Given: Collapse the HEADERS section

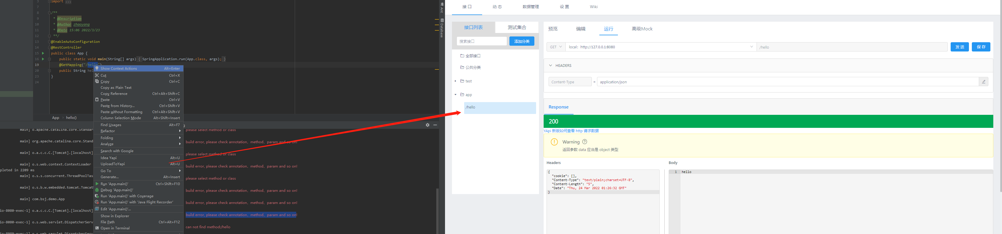Looking at the screenshot, I should [550, 66].
